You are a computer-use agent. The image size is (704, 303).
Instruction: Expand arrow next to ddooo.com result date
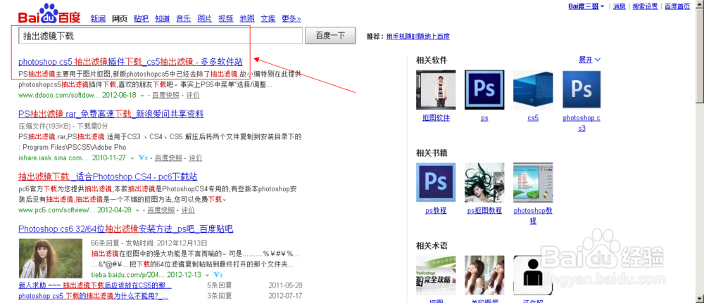[x=142, y=96]
